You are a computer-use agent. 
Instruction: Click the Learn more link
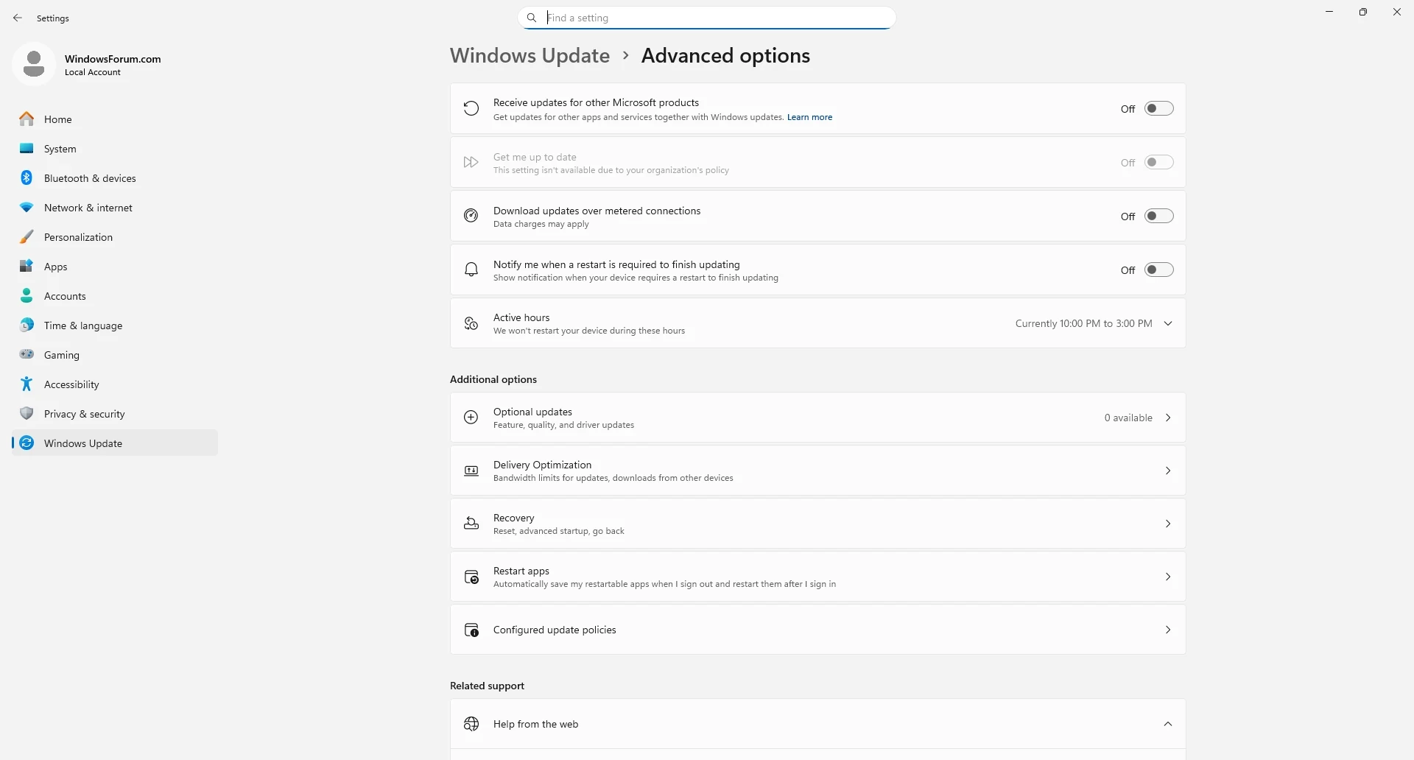point(809,117)
